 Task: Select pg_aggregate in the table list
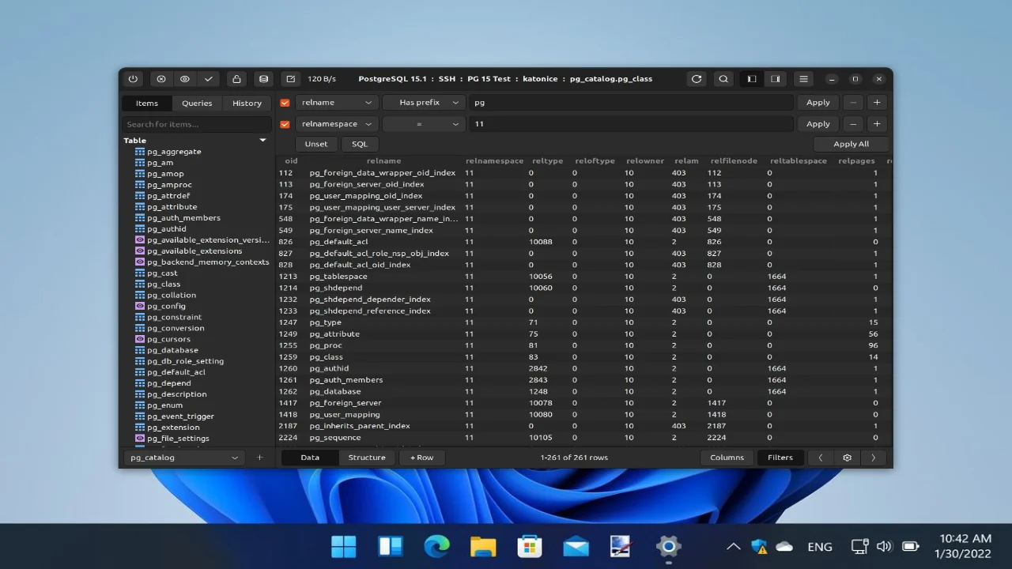coord(174,152)
